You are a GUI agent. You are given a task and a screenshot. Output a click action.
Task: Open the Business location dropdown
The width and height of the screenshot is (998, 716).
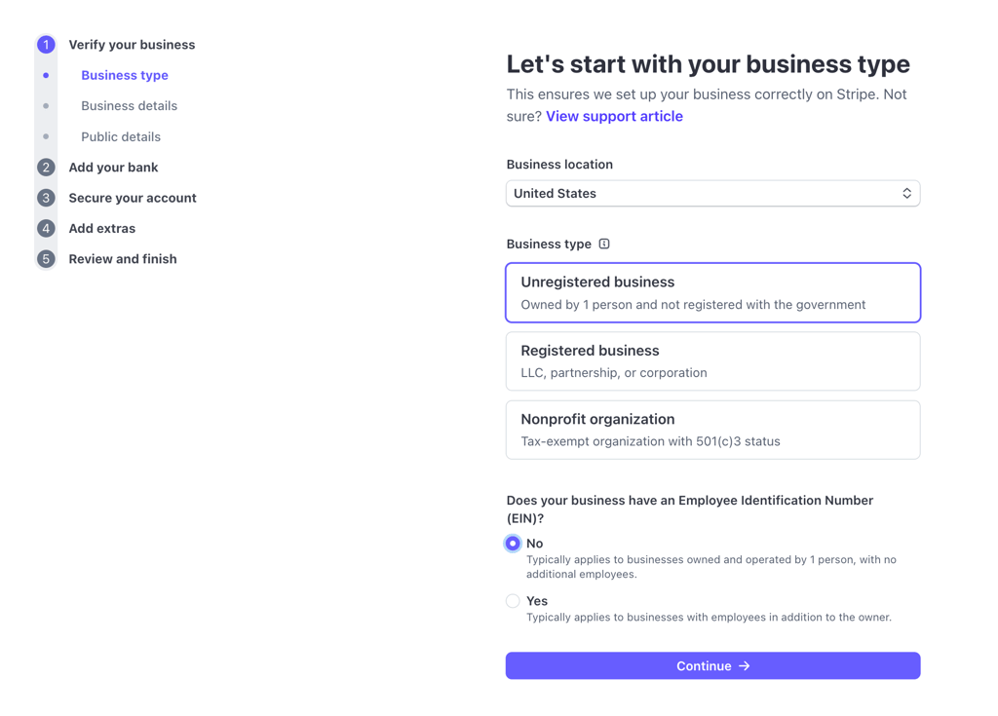(712, 194)
